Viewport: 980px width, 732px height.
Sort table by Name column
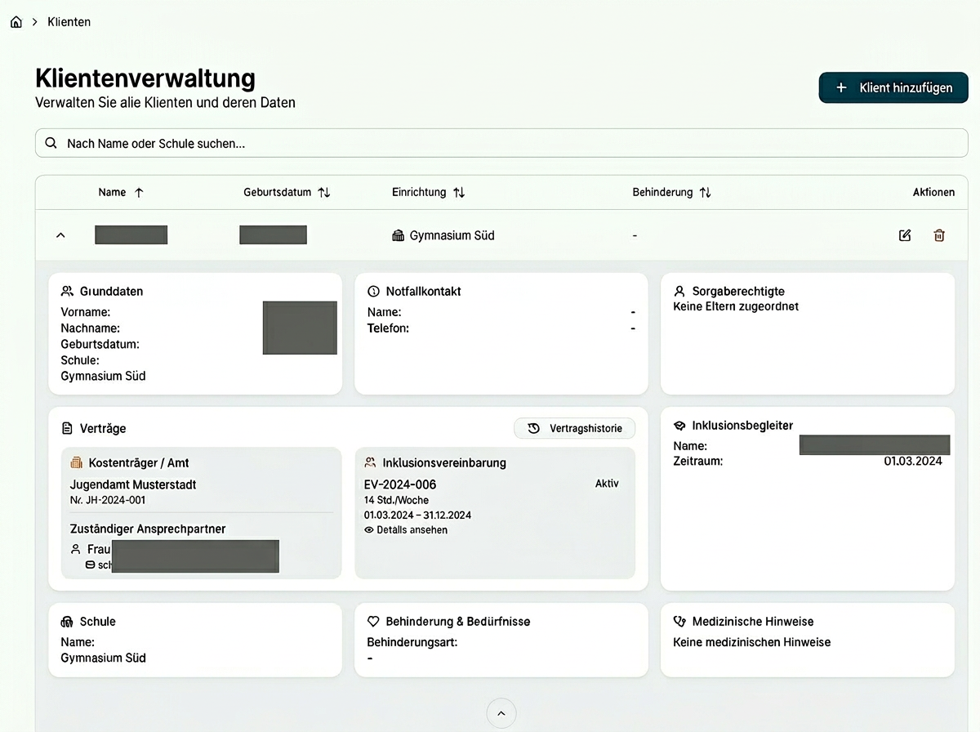(121, 193)
